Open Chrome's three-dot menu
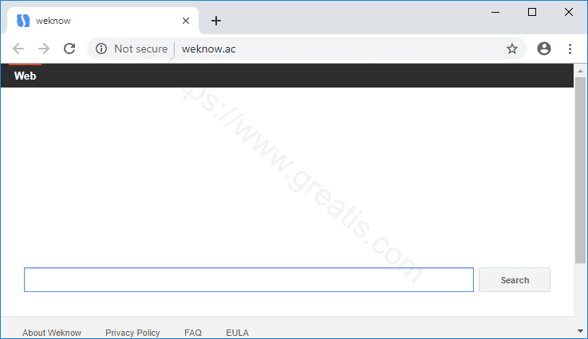588x339 pixels. (570, 49)
